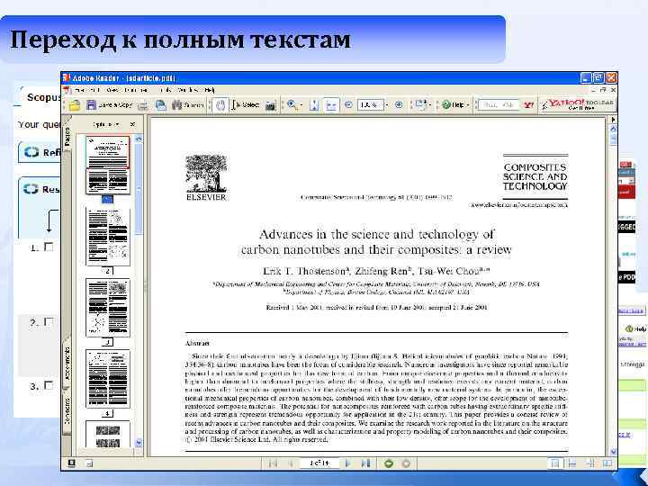Screen dimensions: 648x486
Task: Tick checkbox for result 3 in Scopus window
Action: point(49,385)
